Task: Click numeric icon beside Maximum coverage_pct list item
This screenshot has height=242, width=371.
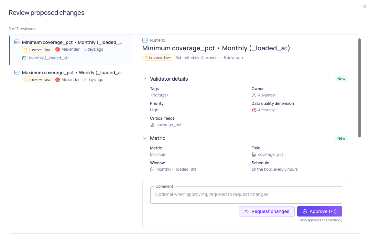Action: (17, 72)
